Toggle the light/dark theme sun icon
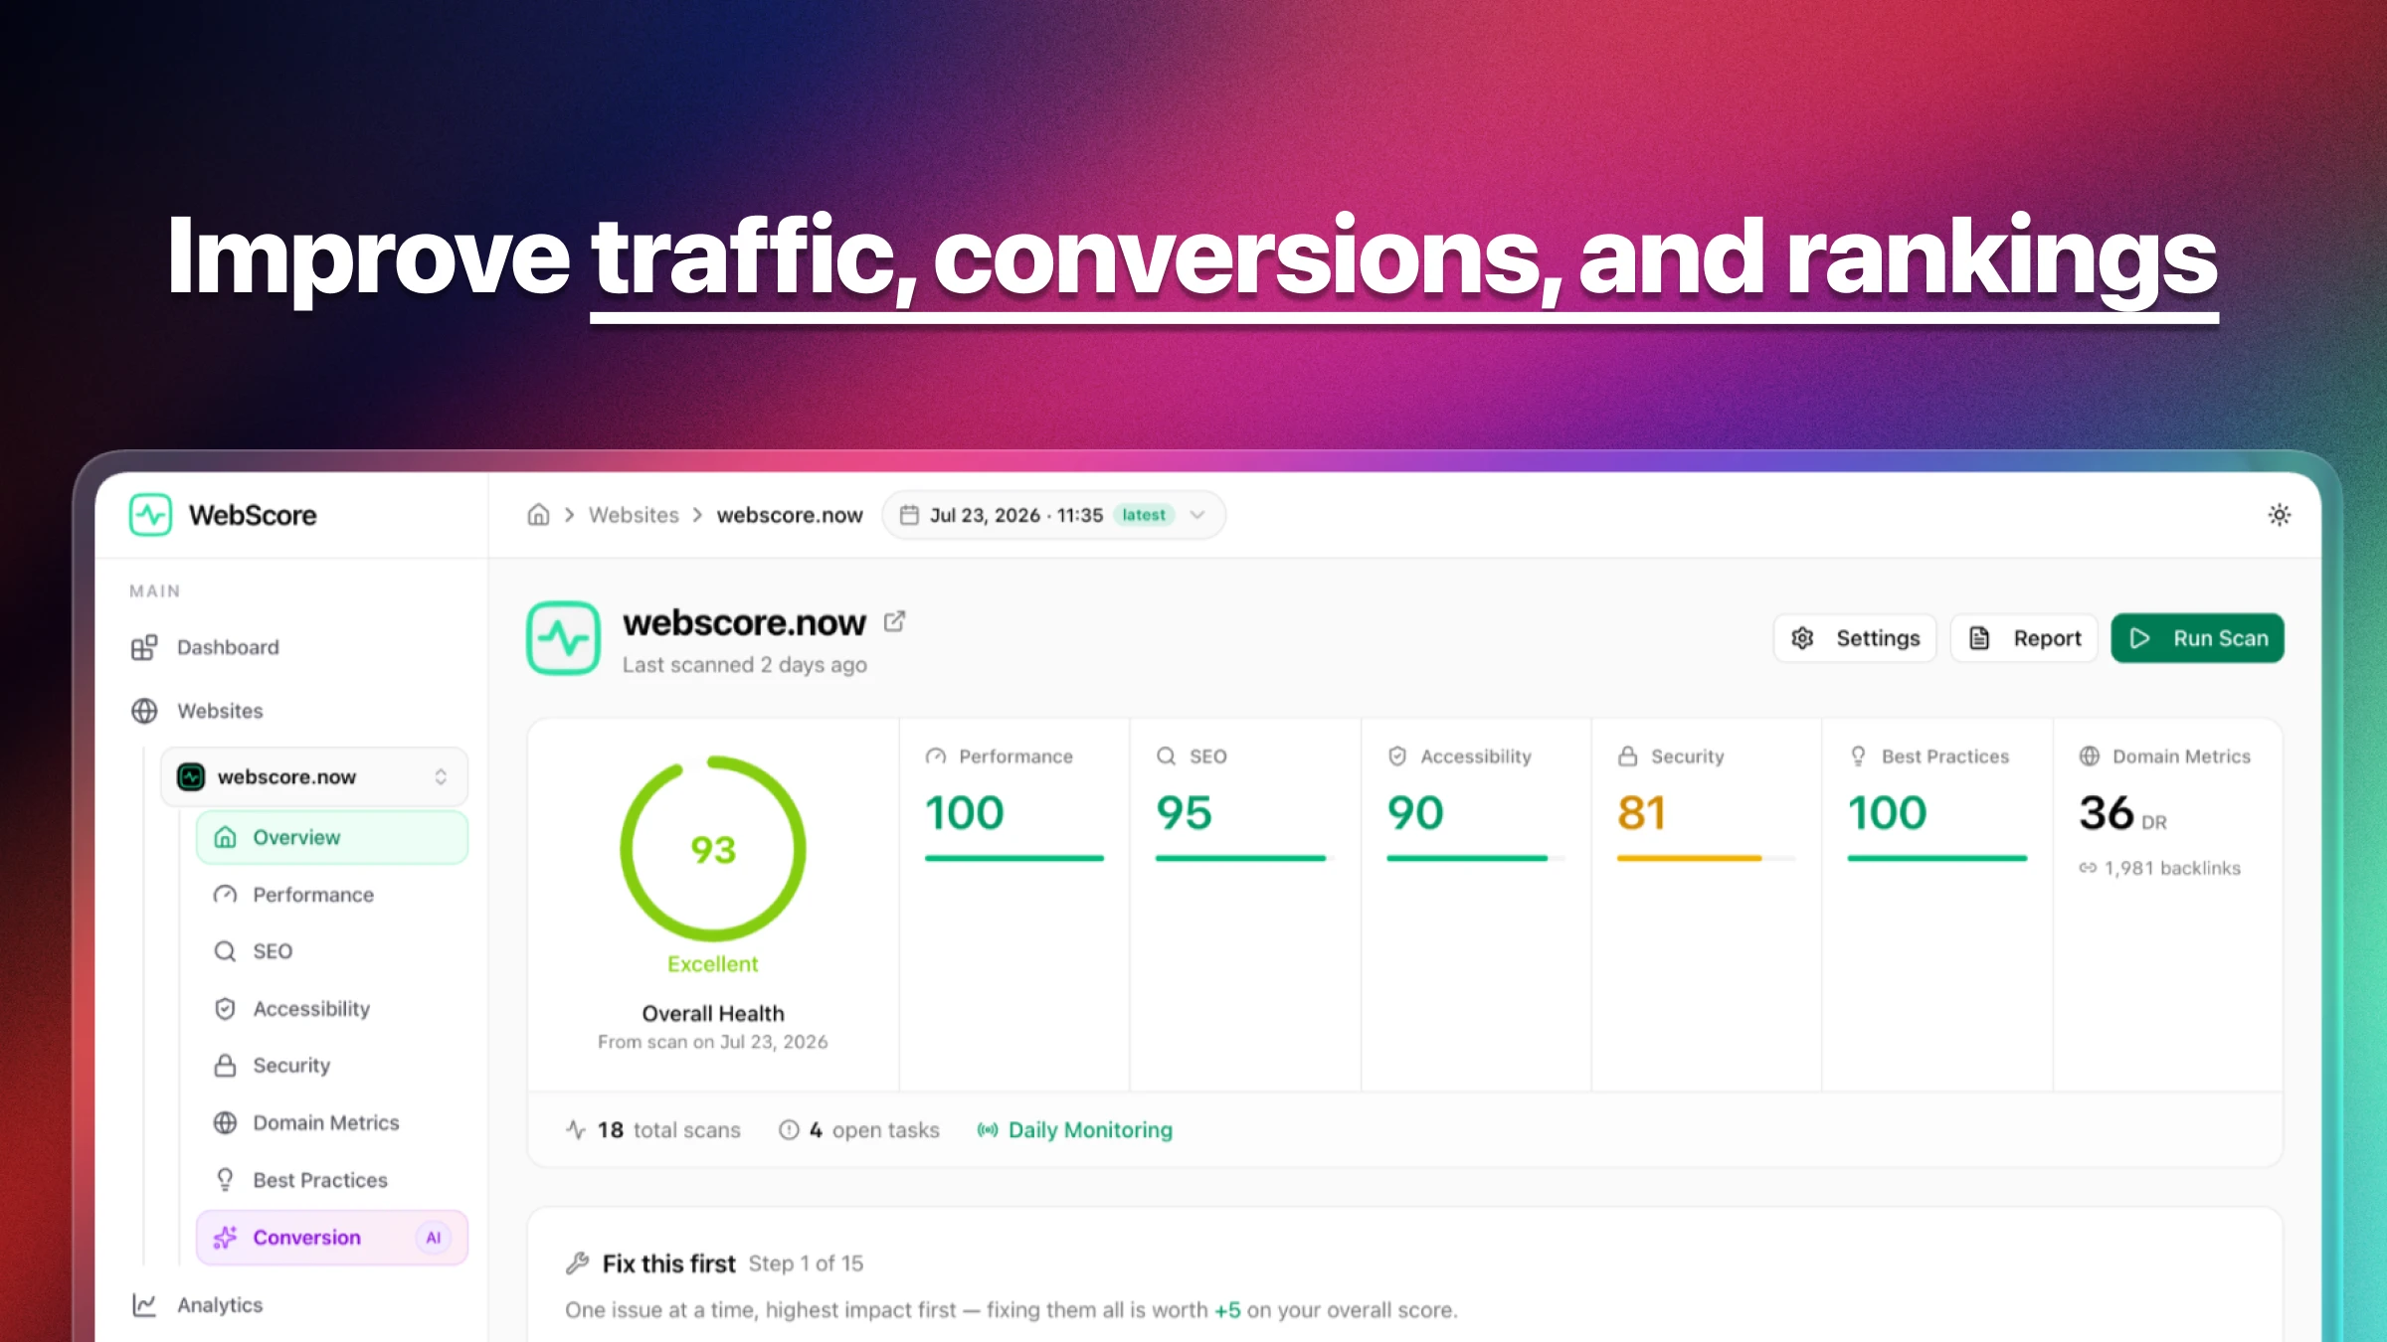 click(2279, 515)
